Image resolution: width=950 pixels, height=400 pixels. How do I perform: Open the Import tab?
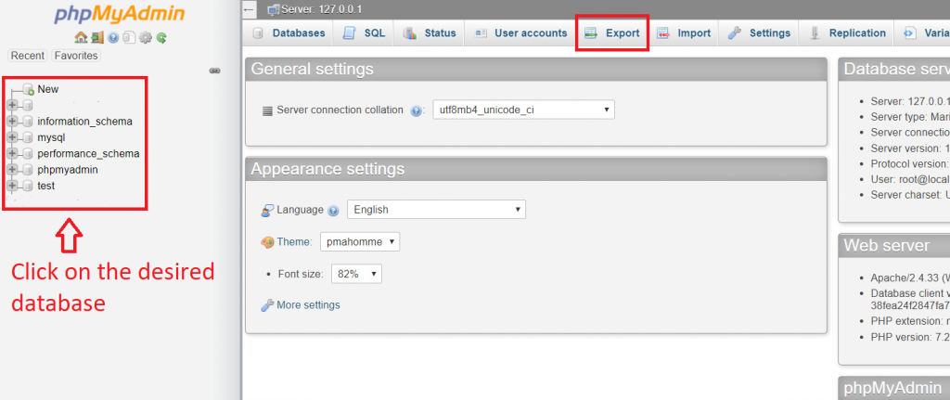click(x=684, y=33)
